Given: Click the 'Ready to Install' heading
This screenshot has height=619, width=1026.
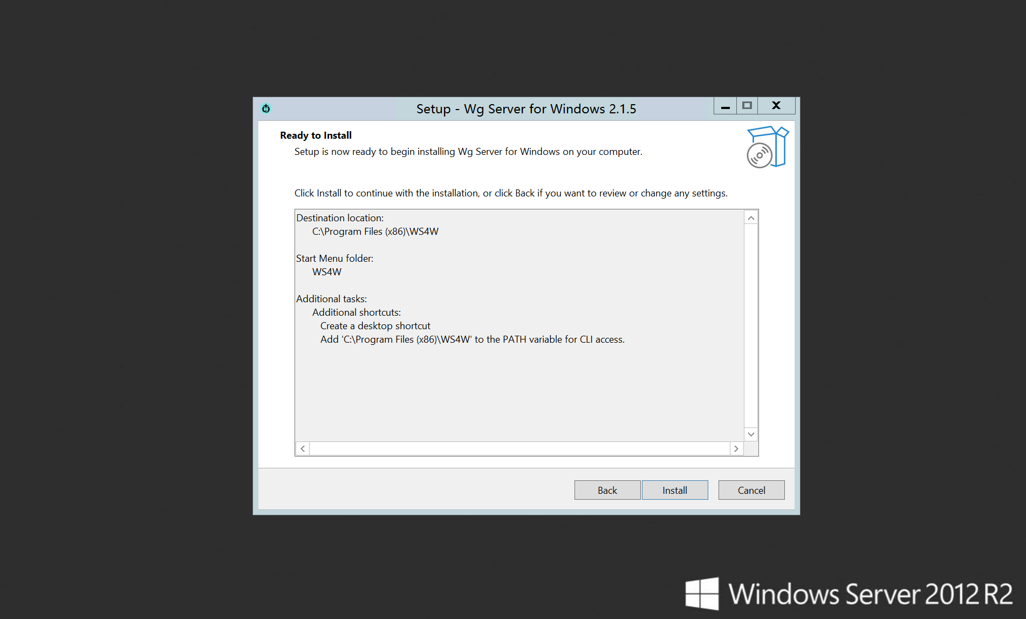Looking at the screenshot, I should (316, 135).
